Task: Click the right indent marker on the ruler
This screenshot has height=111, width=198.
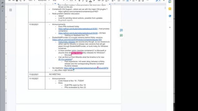Action: pos(110,4)
